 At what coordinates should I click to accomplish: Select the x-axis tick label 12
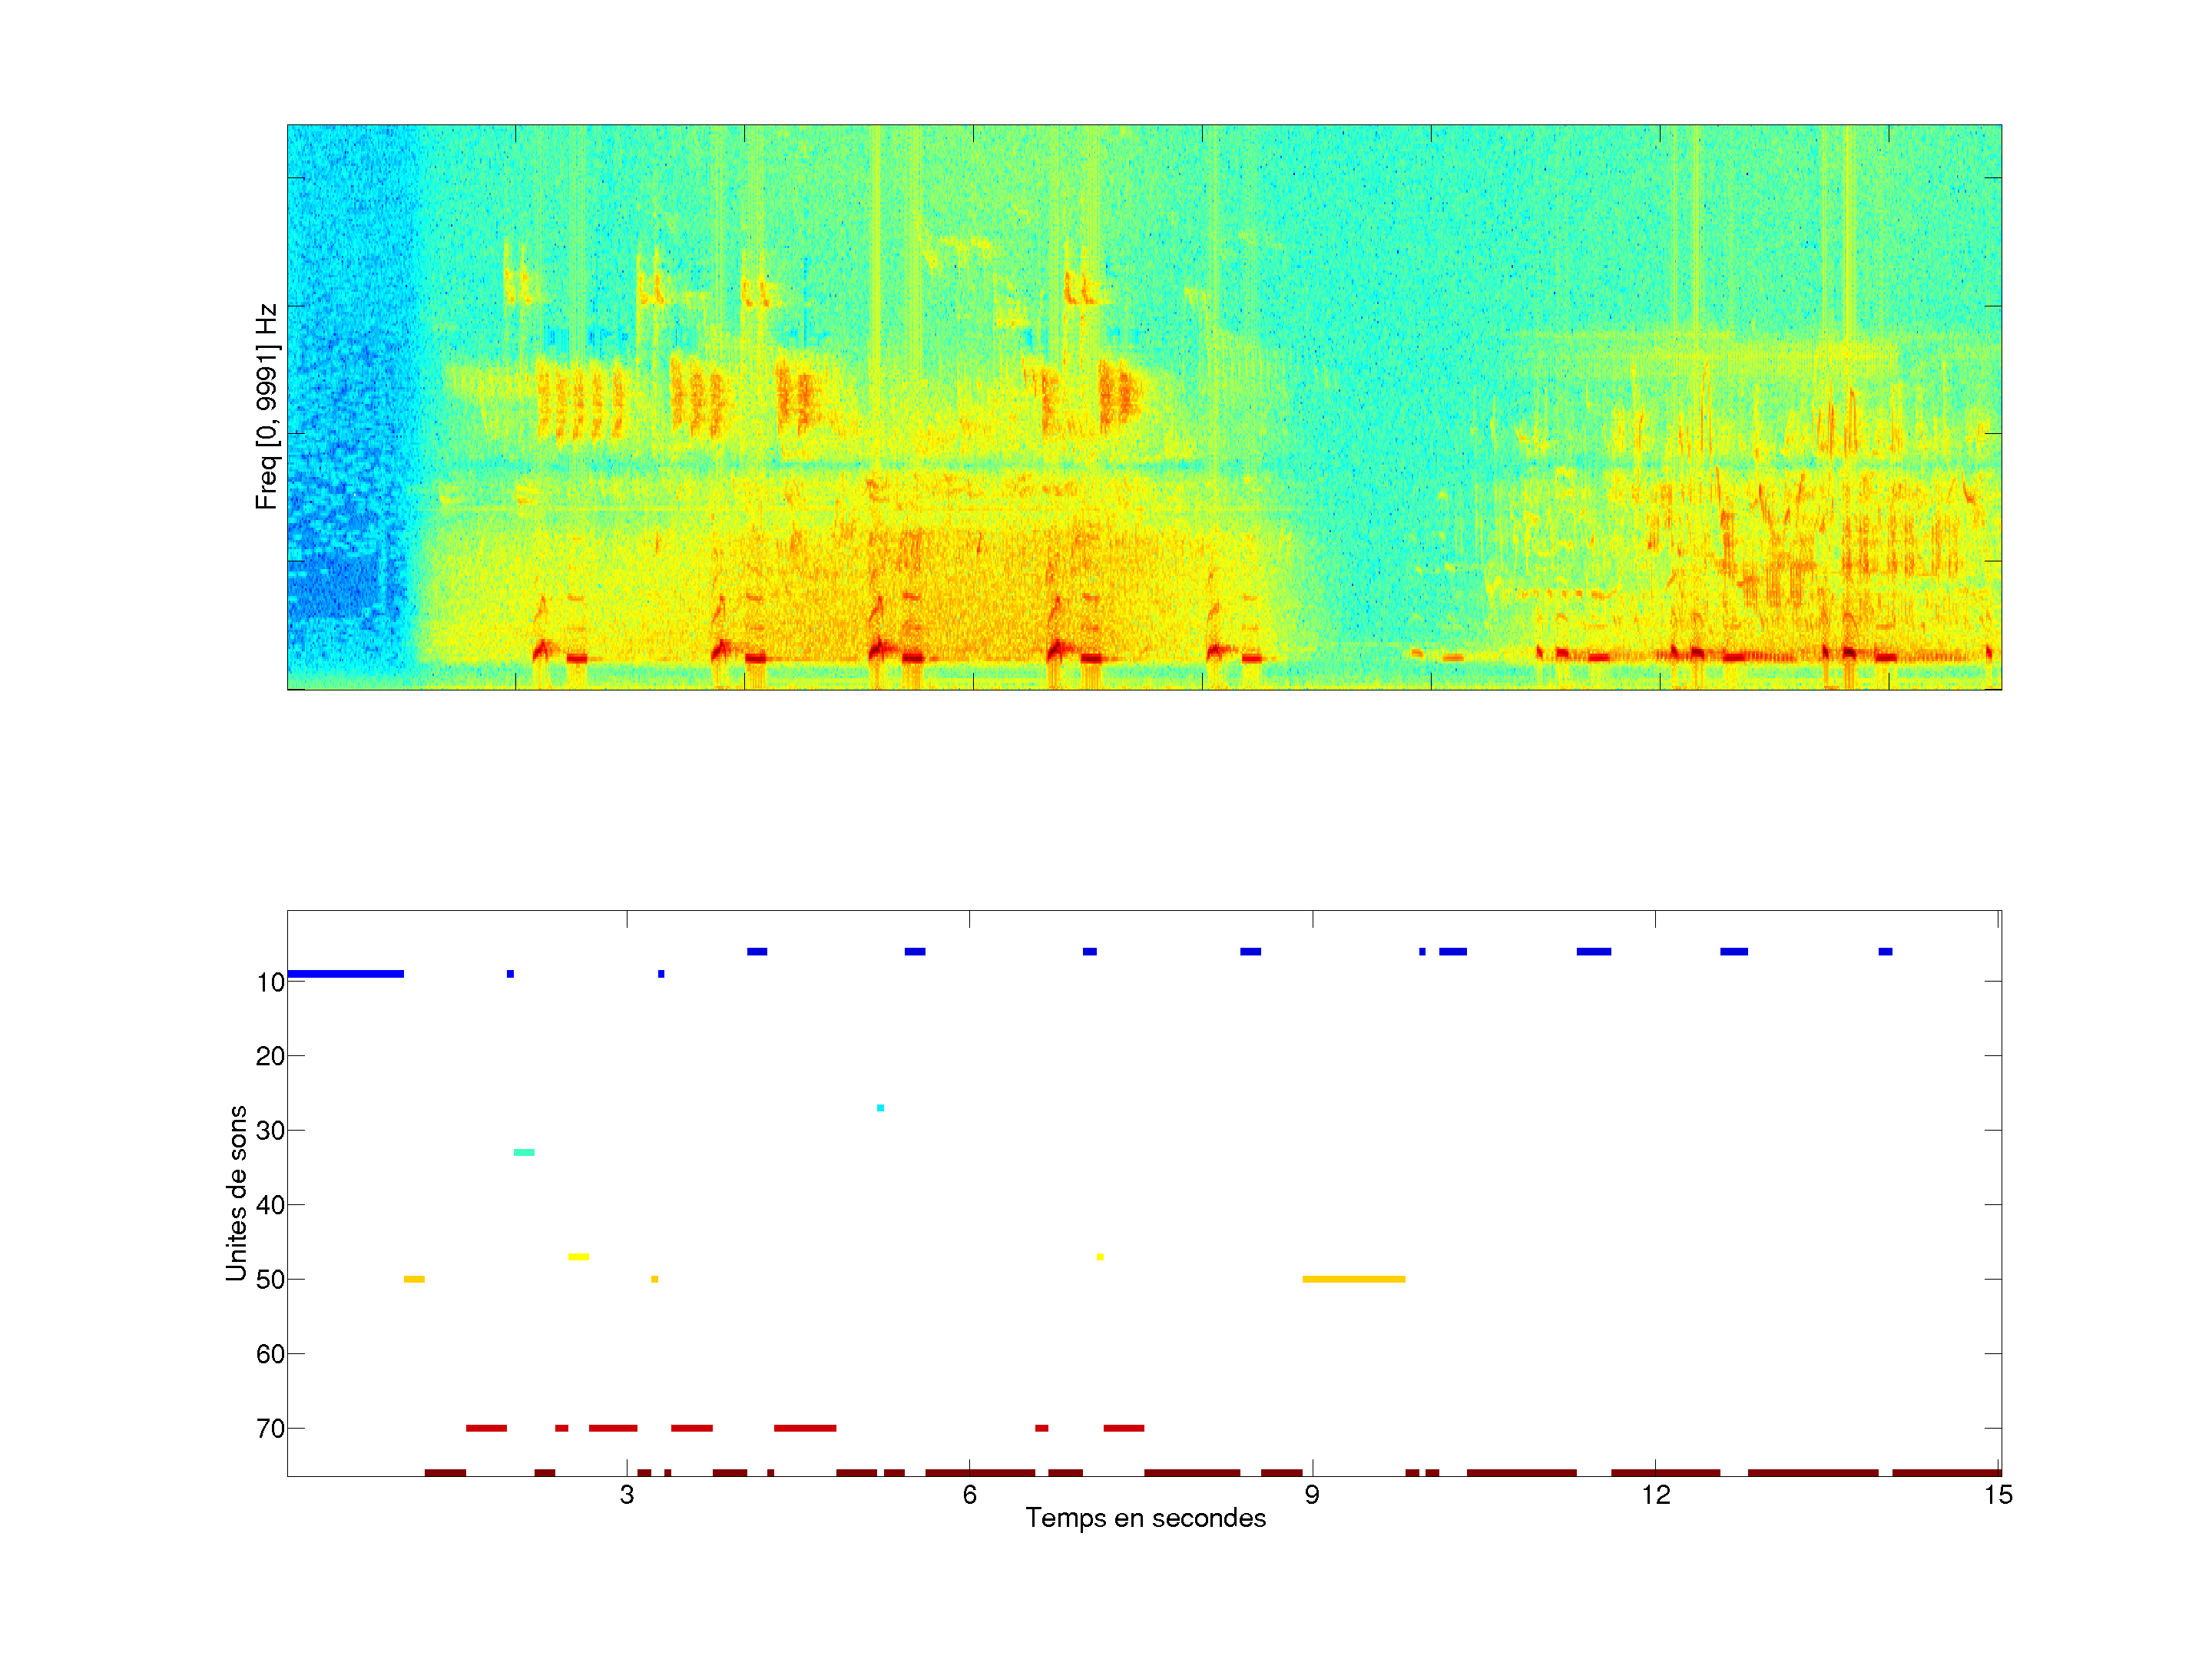[1655, 1495]
